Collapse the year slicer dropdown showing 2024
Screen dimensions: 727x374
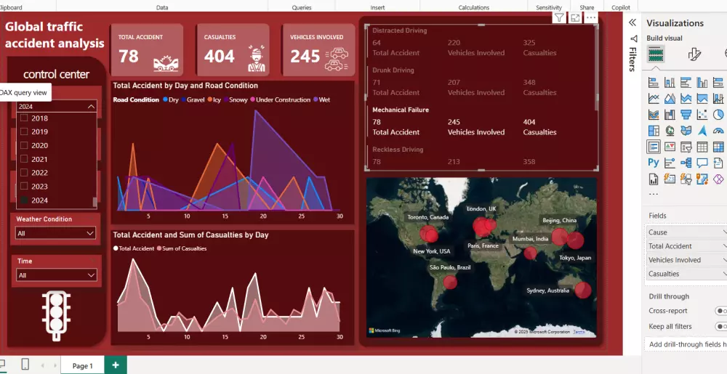(x=91, y=107)
